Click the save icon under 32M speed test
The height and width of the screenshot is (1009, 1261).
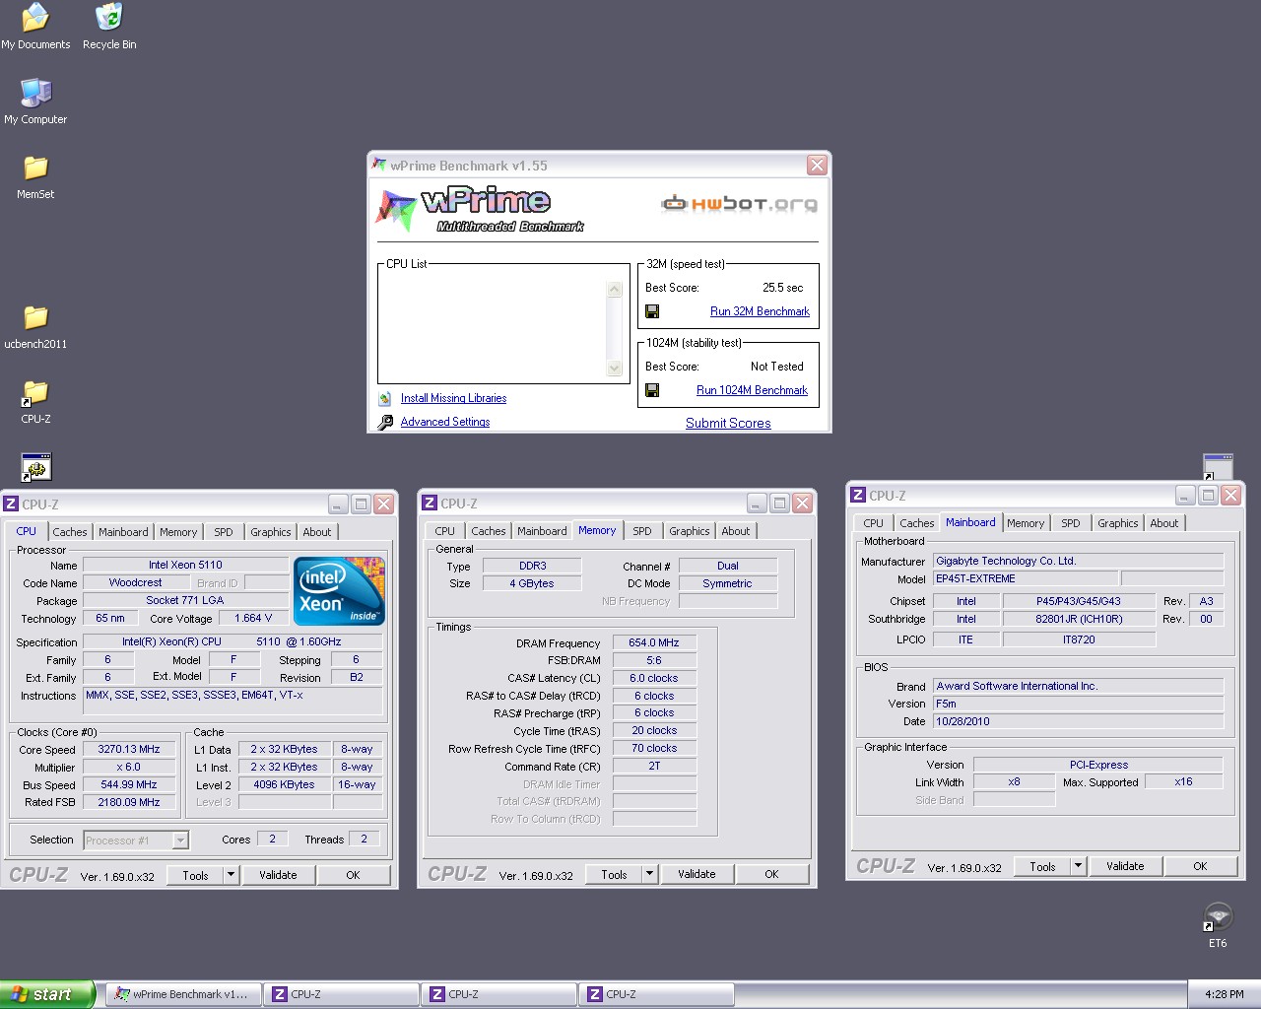click(652, 311)
